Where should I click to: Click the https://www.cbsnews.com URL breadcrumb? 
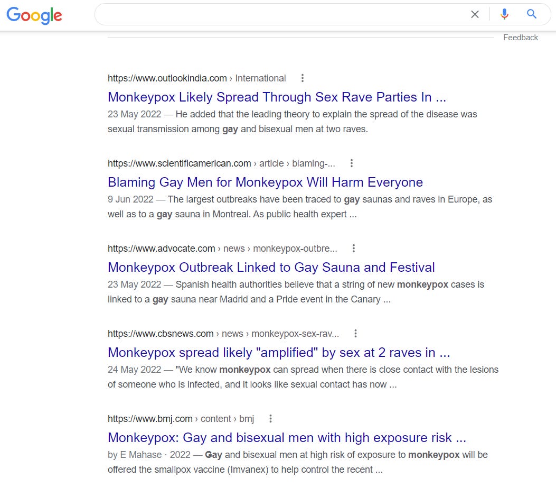click(223, 334)
